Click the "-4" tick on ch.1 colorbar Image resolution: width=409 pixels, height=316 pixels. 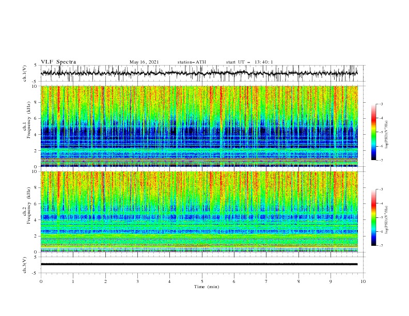381,118
